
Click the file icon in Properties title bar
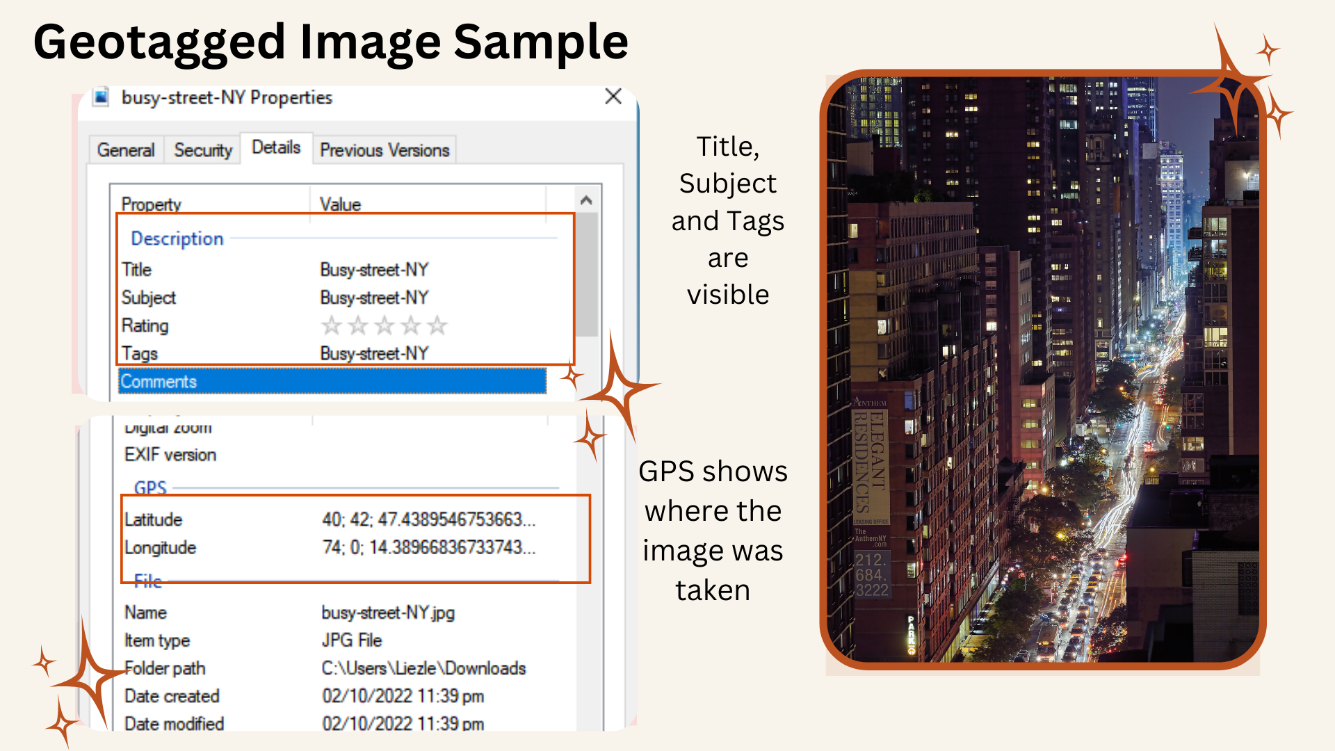pos(102,97)
